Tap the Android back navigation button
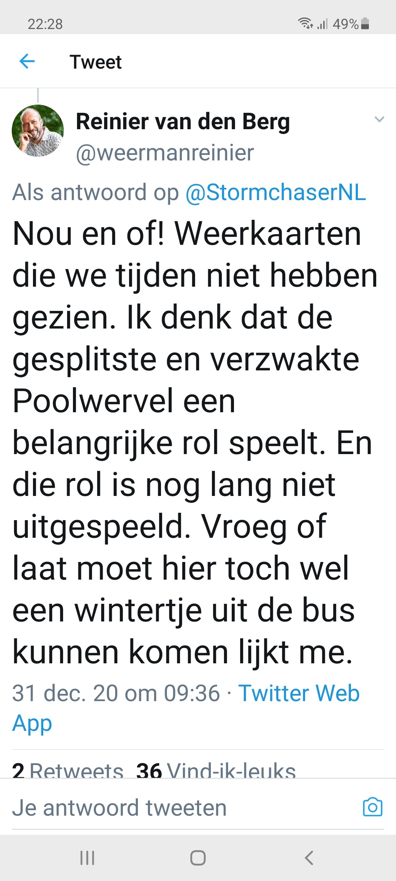The image size is (396, 881). tap(309, 858)
